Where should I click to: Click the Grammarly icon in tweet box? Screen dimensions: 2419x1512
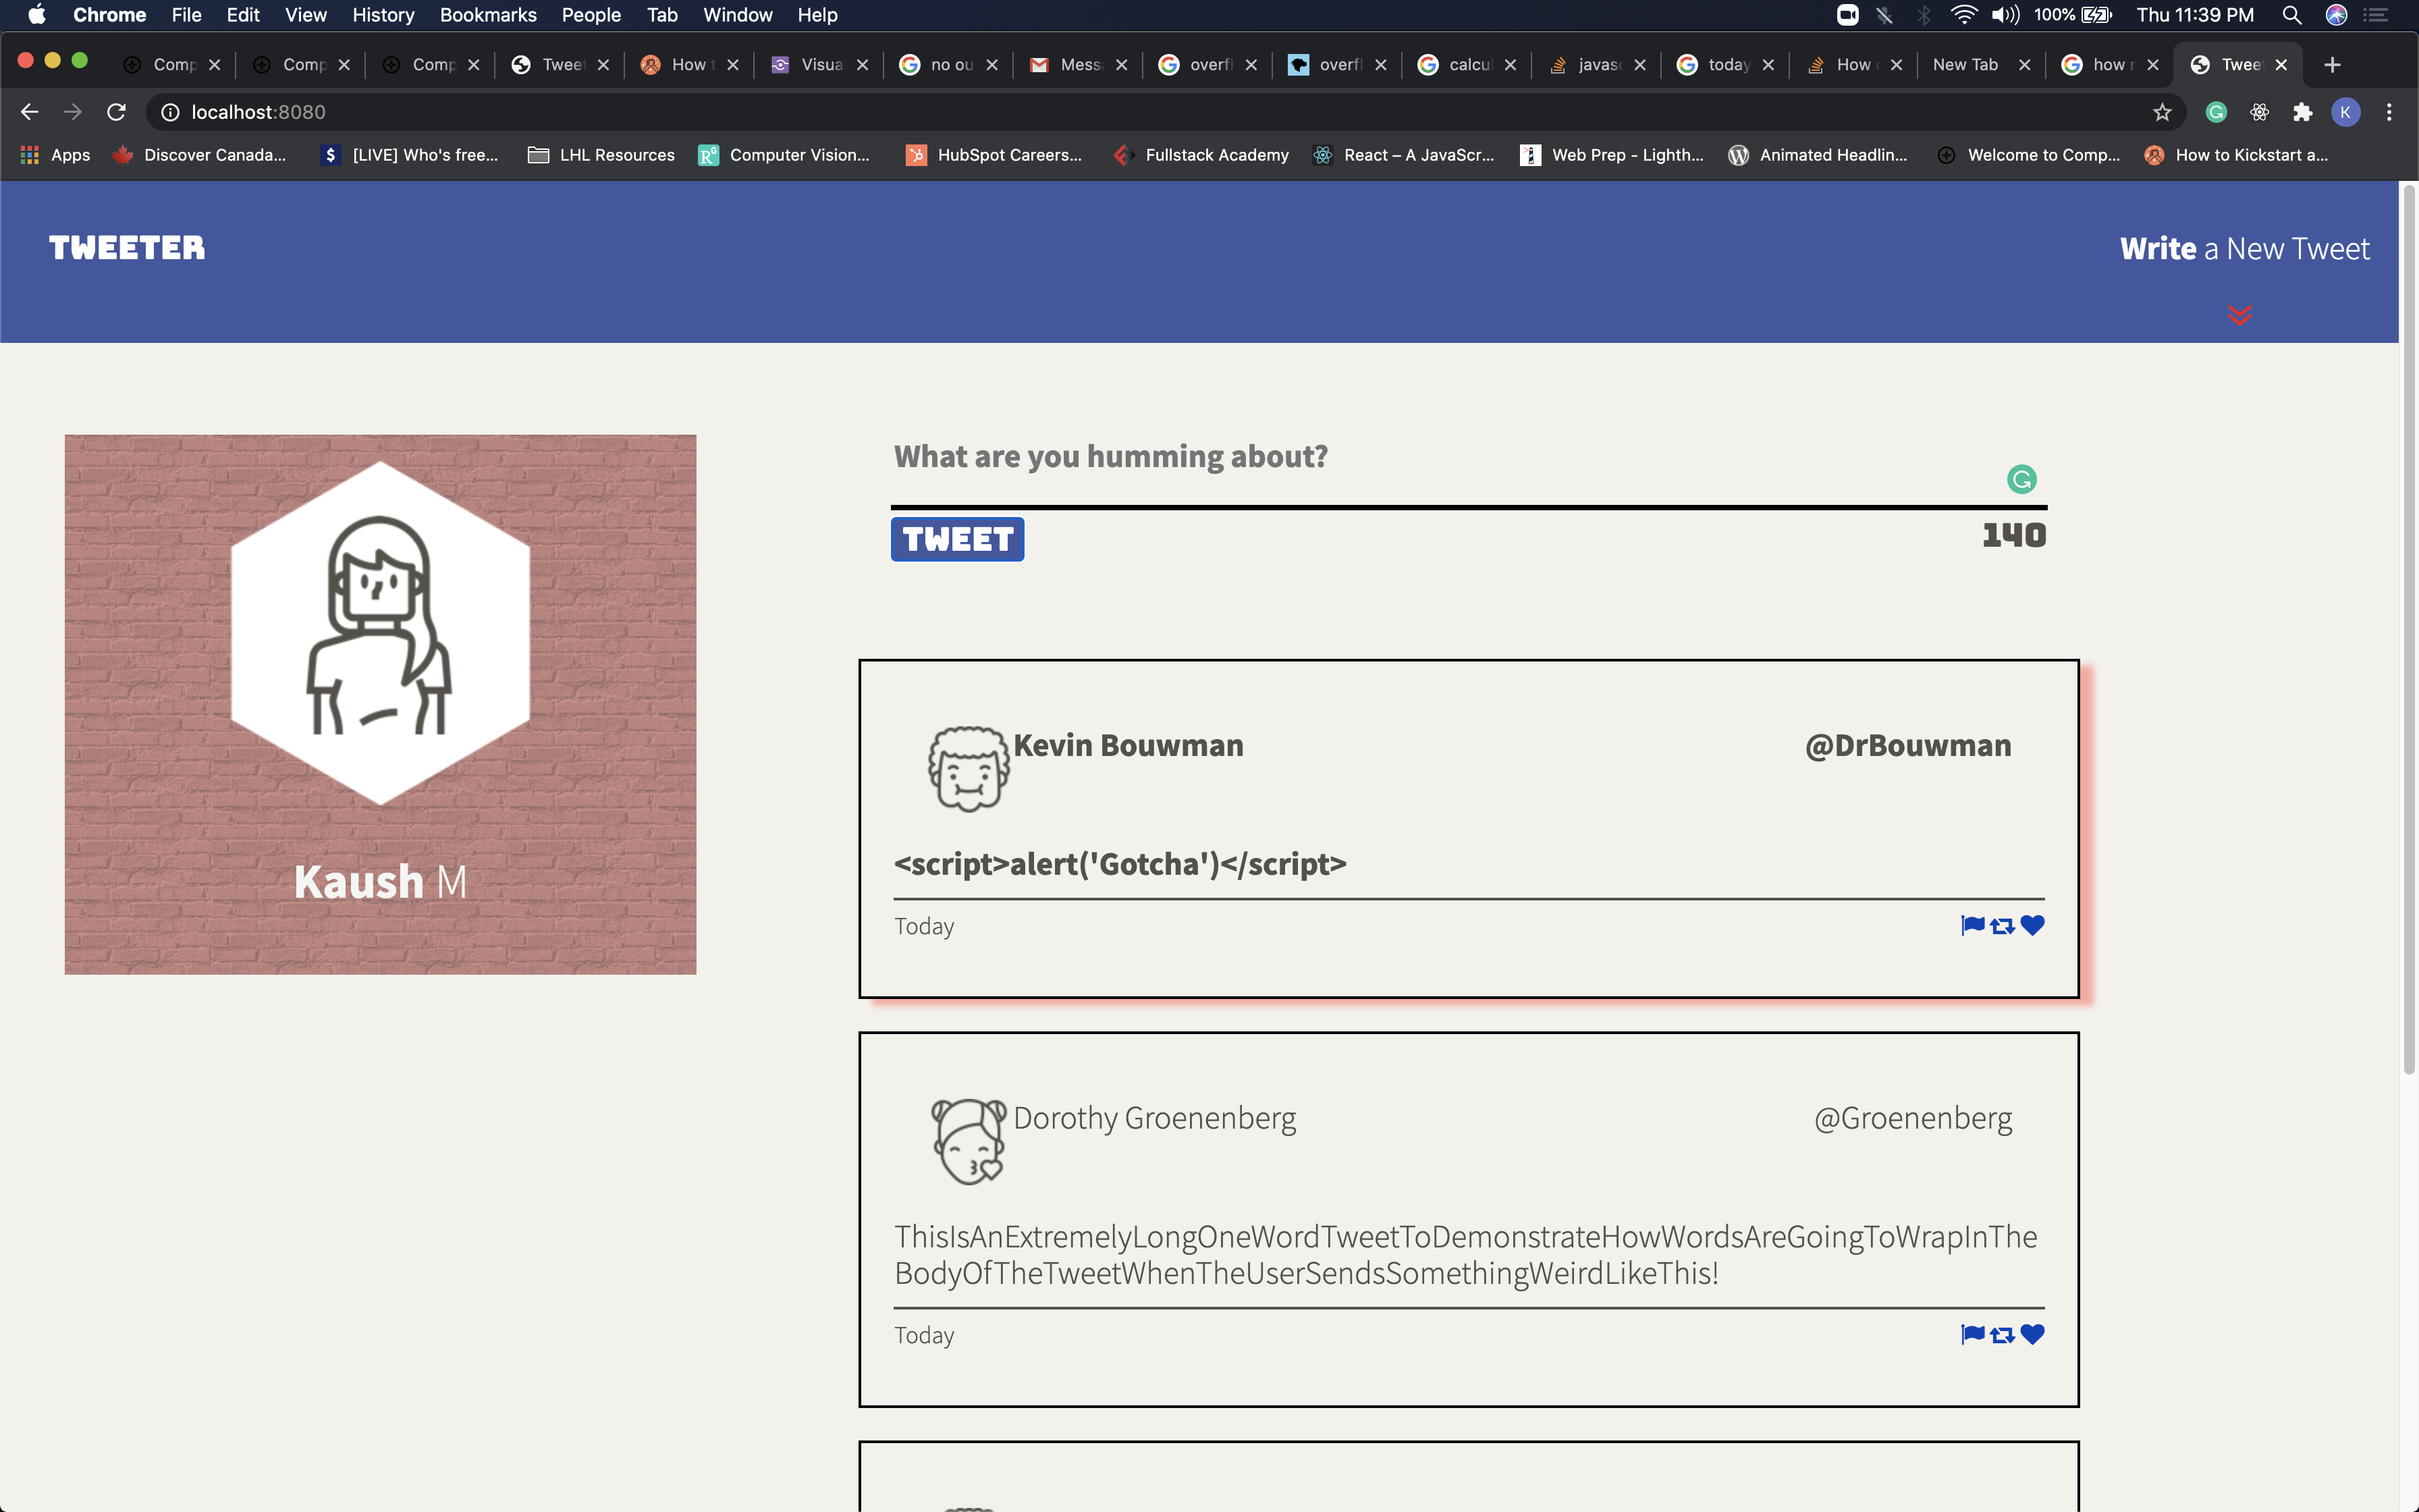point(2021,479)
